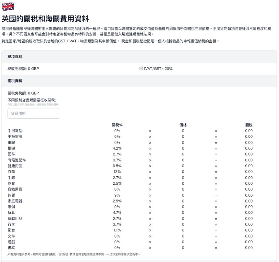Click the 4.7% tariff rate for 玩具
279x262 pixels.
point(117,213)
